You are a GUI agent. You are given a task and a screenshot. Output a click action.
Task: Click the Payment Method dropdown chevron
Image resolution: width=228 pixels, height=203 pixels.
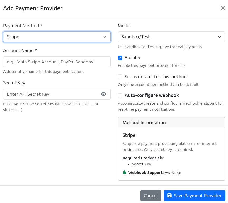point(105,37)
